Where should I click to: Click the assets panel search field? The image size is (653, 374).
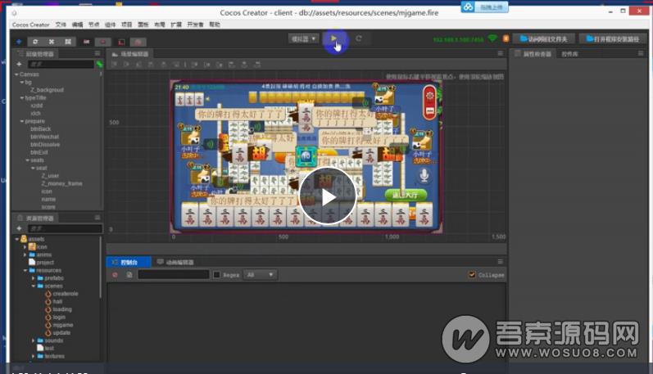coord(65,228)
